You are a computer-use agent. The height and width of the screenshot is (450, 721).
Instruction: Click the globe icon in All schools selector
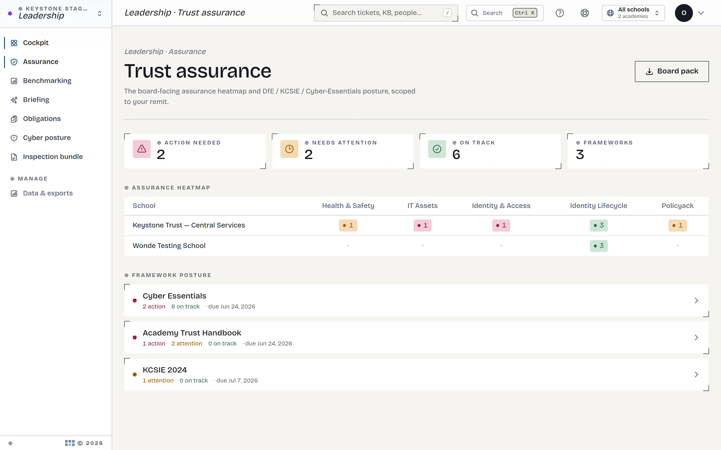click(x=610, y=13)
